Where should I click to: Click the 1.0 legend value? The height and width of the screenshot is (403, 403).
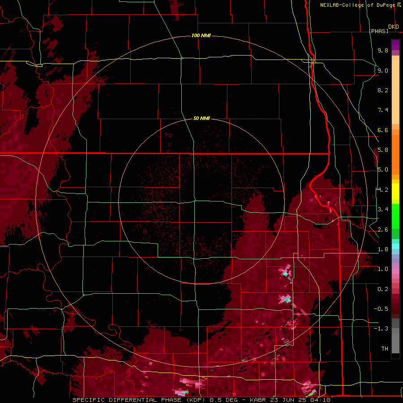[x=383, y=269]
